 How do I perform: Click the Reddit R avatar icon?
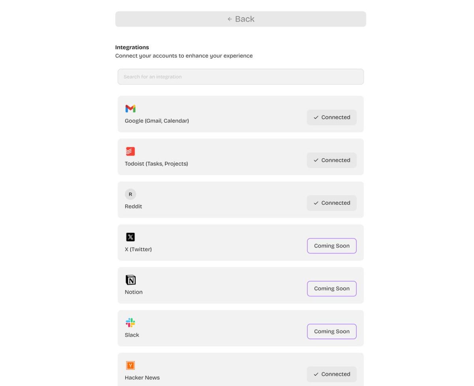pyautogui.click(x=130, y=194)
